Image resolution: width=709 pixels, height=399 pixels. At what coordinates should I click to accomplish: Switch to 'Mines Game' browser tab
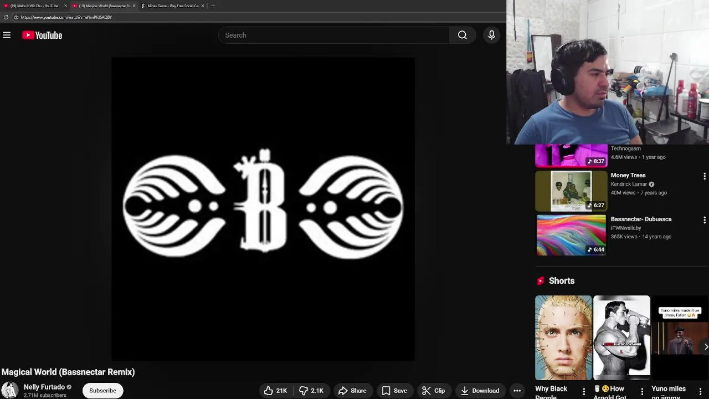[172, 6]
